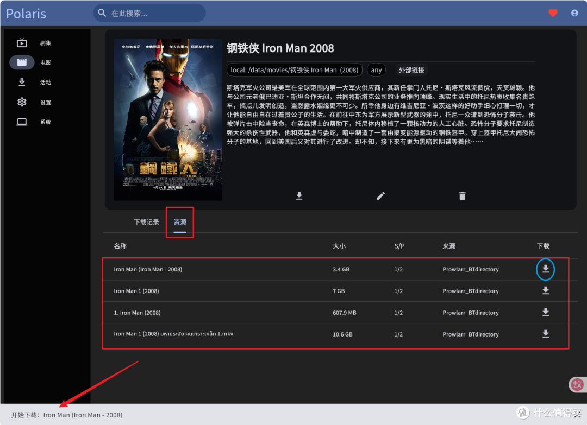Viewport: 587px width, 425px height.
Task: Go to 活动 in the sidebar
Action: click(x=46, y=83)
